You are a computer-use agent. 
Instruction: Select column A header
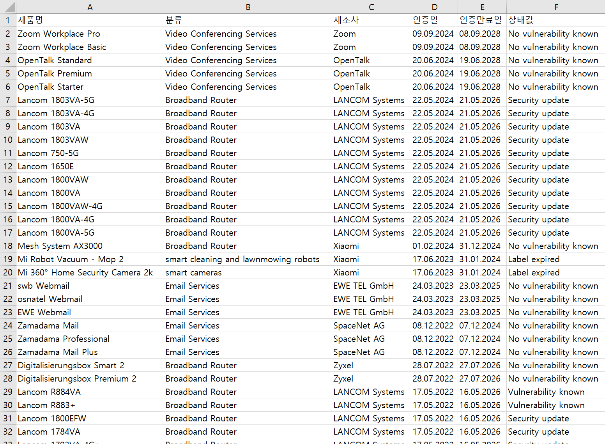(90, 7)
